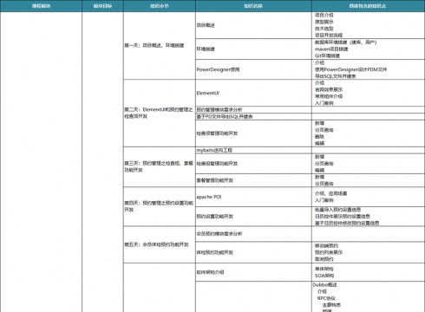
Task: Select the '第一天：项目概述、环境搭建' cell
Action: pyautogui.click(x=160, y=45)
